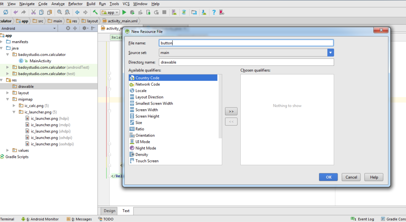
Task: Collapse the mipmap folder
Action: coord(8,99)
